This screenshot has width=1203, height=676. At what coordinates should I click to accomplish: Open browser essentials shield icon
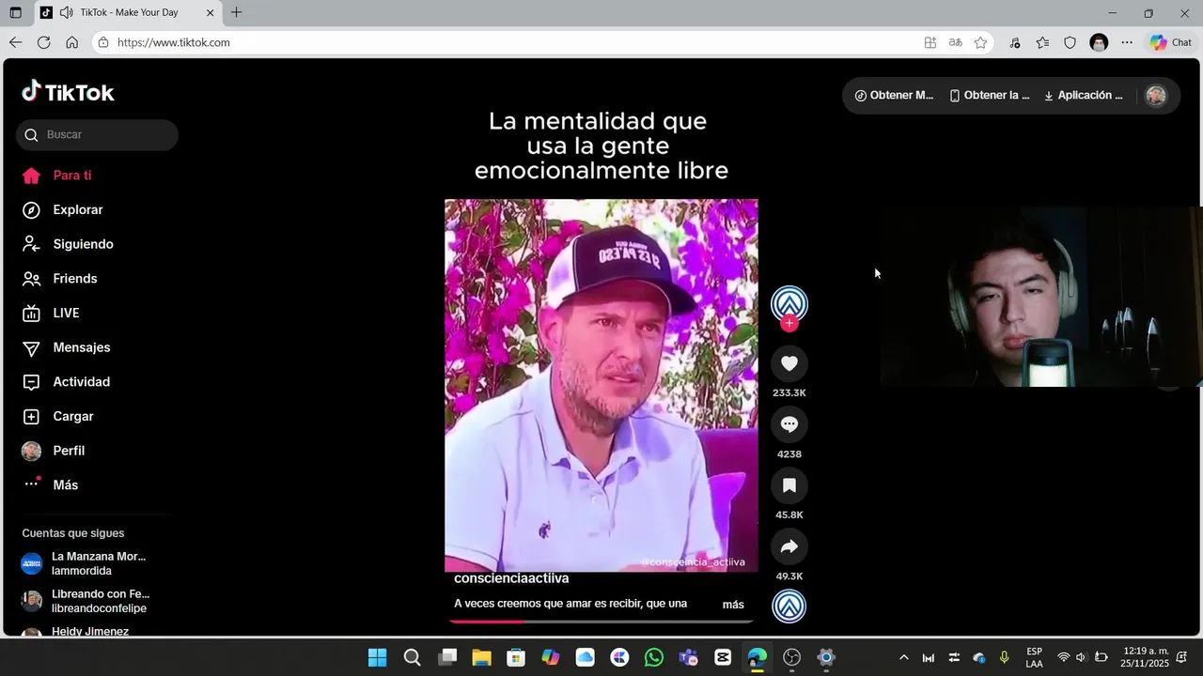(1070, 42)
